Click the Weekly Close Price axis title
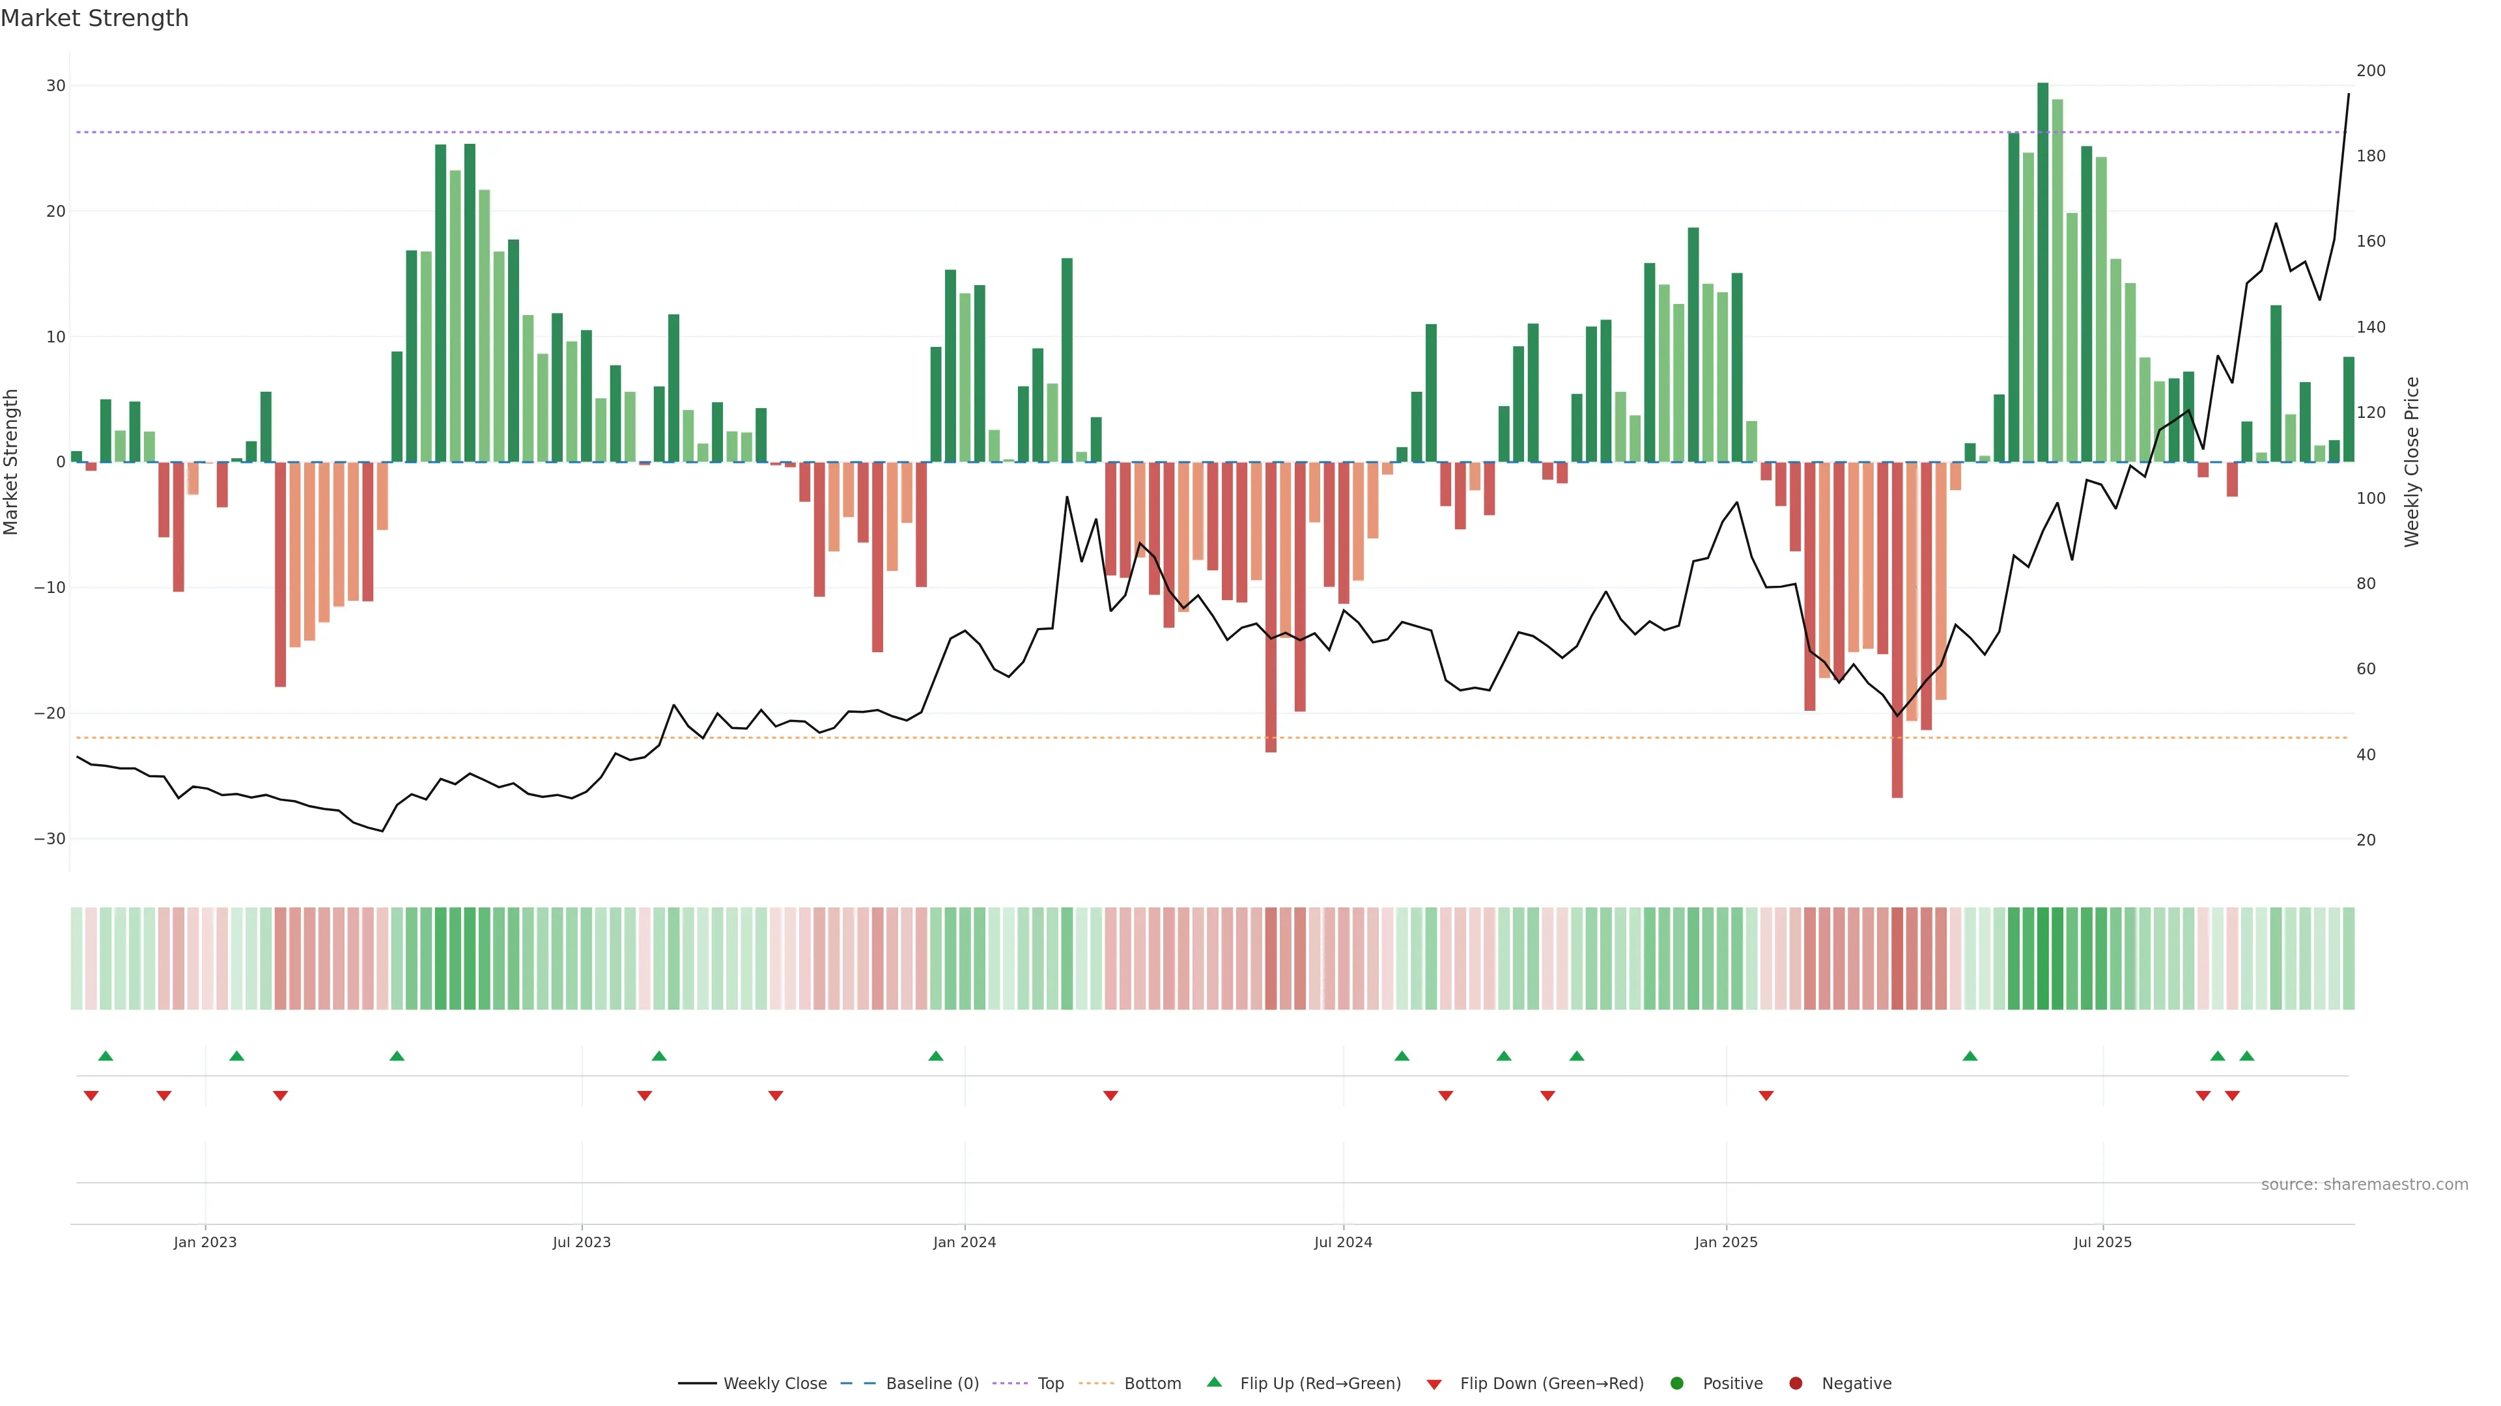 (x=2412, y=462)
